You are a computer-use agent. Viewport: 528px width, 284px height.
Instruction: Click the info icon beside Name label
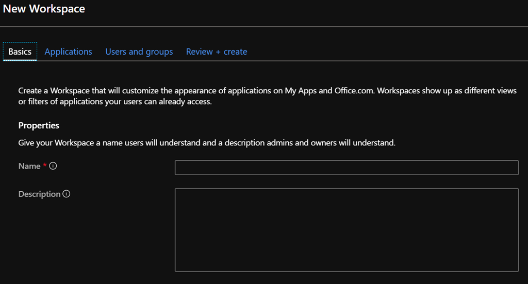tap(53, 166)
